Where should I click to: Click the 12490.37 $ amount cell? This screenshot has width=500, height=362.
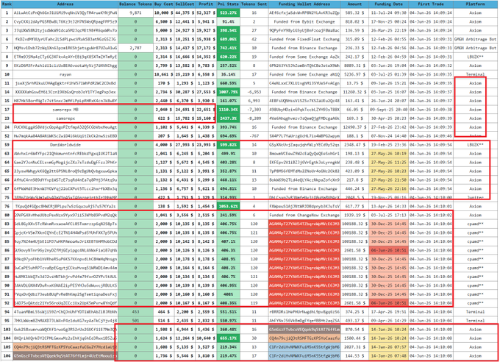coord(354,127)
